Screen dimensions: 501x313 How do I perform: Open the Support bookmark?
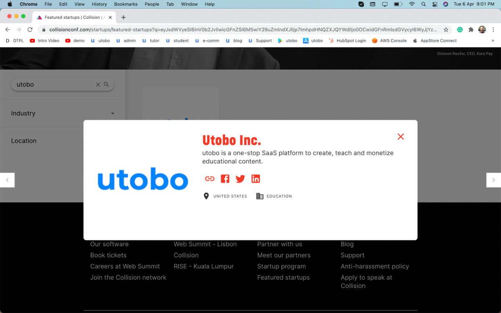(260, 40)
